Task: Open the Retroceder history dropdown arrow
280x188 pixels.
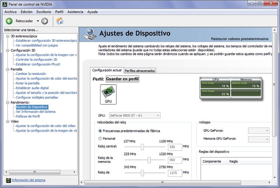Action: click(38, 21)
